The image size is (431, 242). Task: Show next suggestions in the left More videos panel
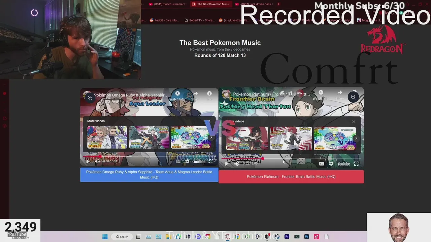pos(211,137)
